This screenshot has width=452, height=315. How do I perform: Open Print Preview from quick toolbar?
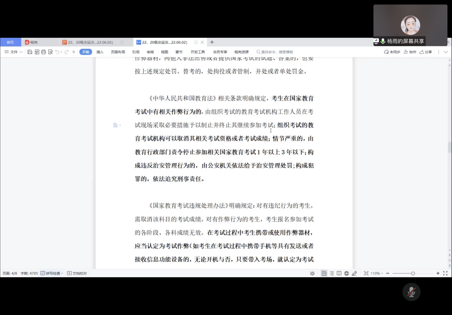pos(50,52)
